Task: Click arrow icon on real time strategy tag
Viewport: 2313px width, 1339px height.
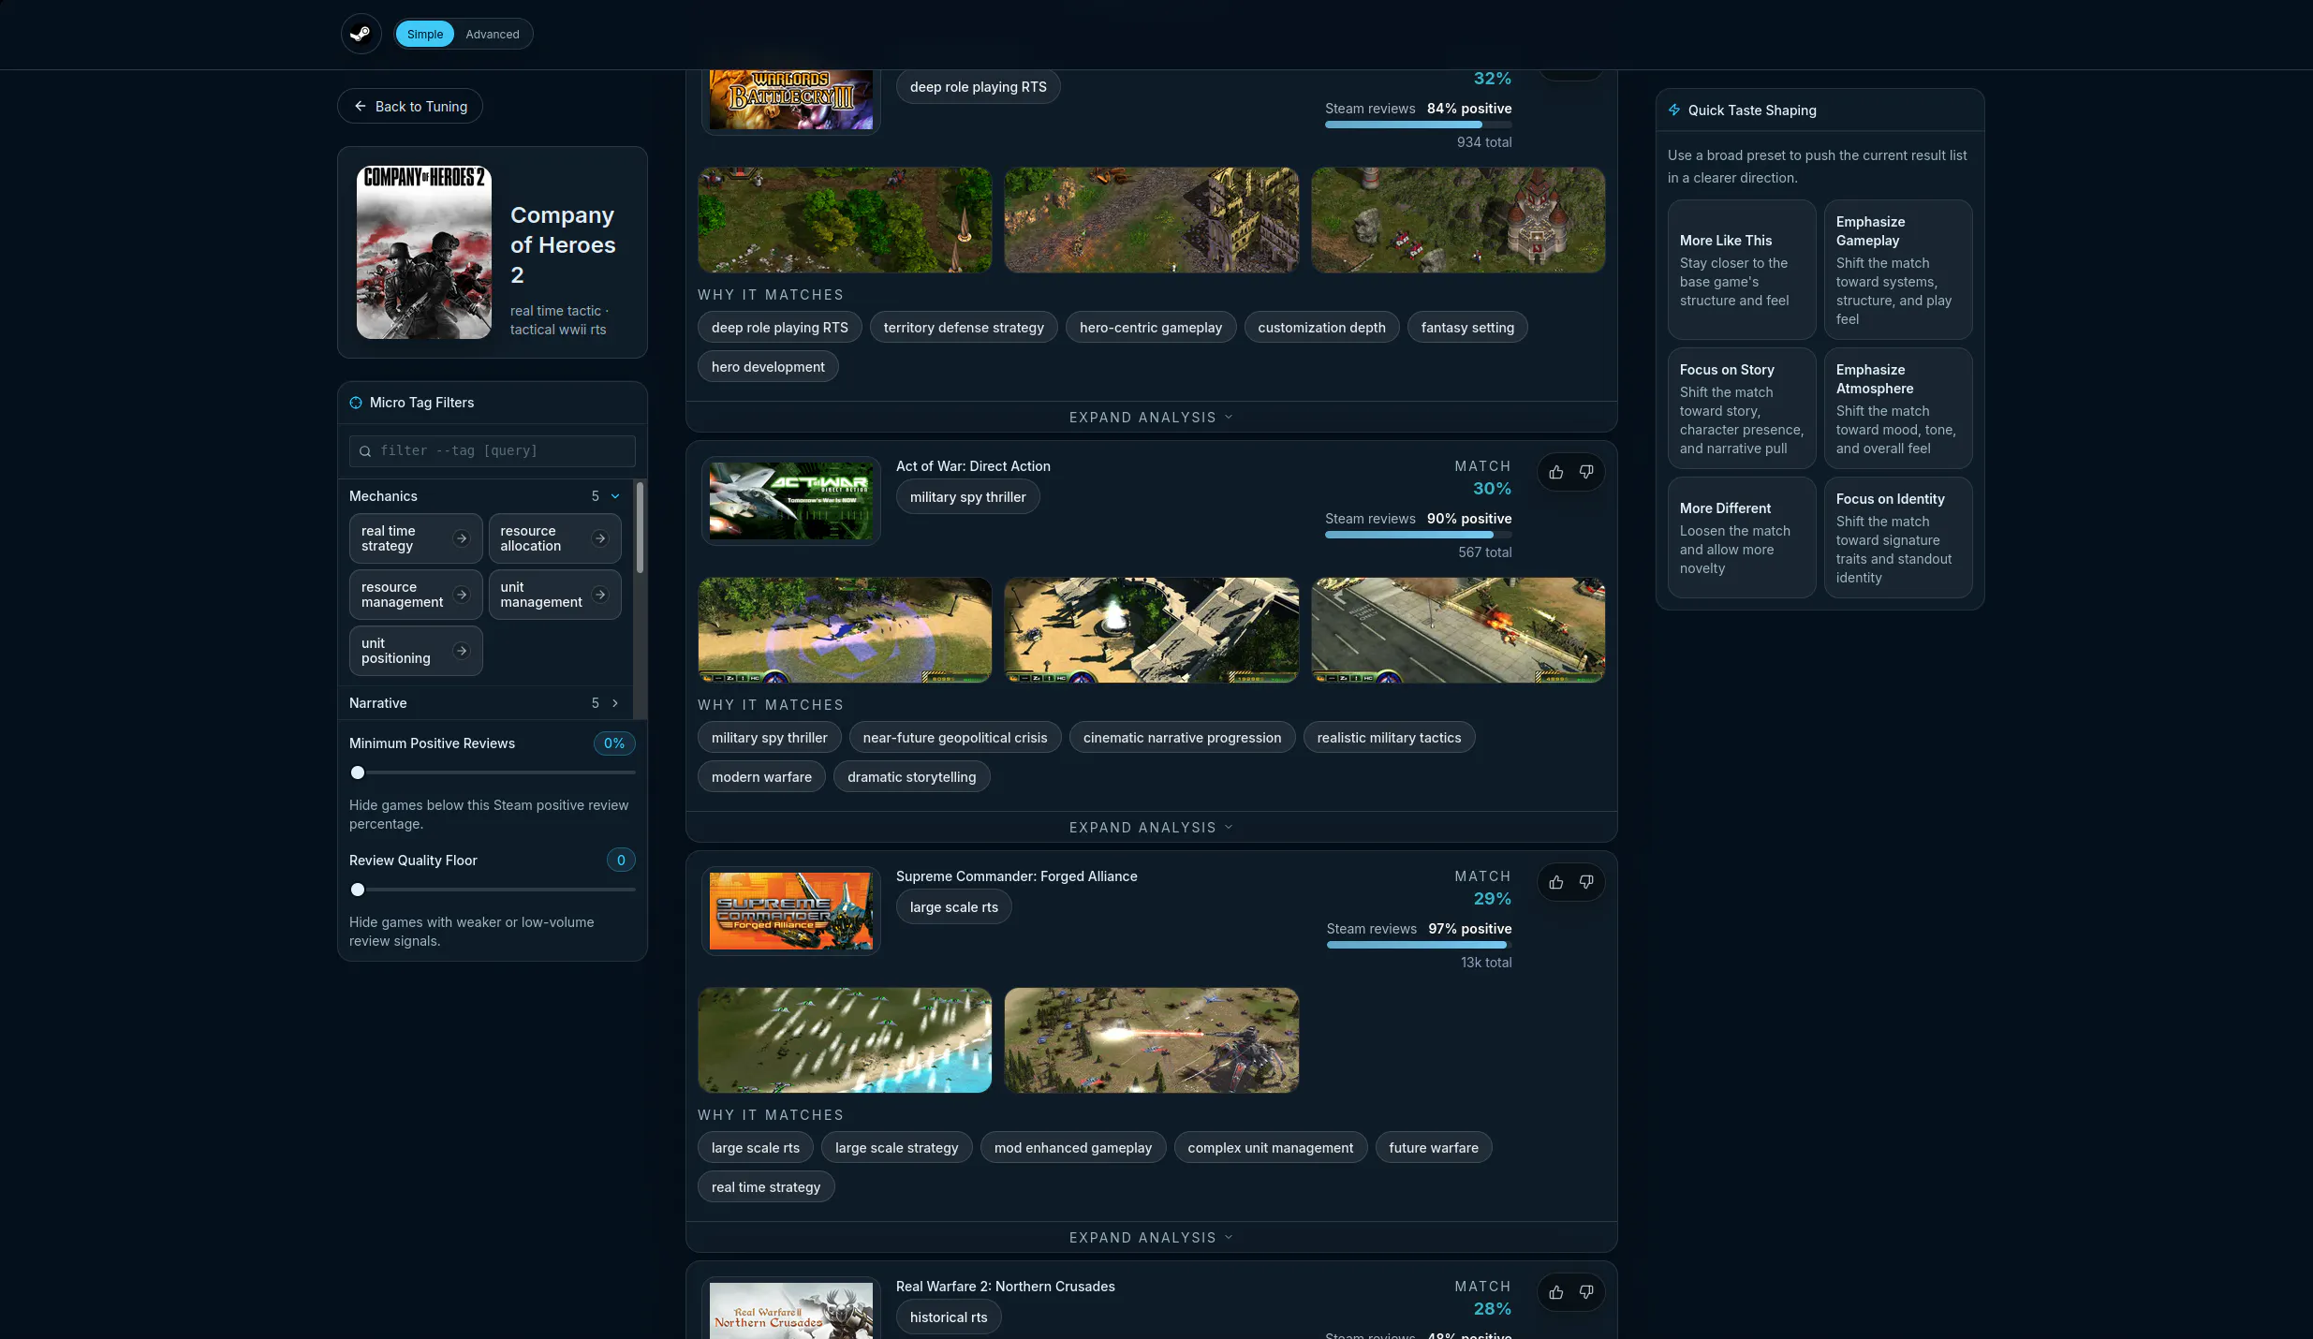Action: tap(461, 538)
